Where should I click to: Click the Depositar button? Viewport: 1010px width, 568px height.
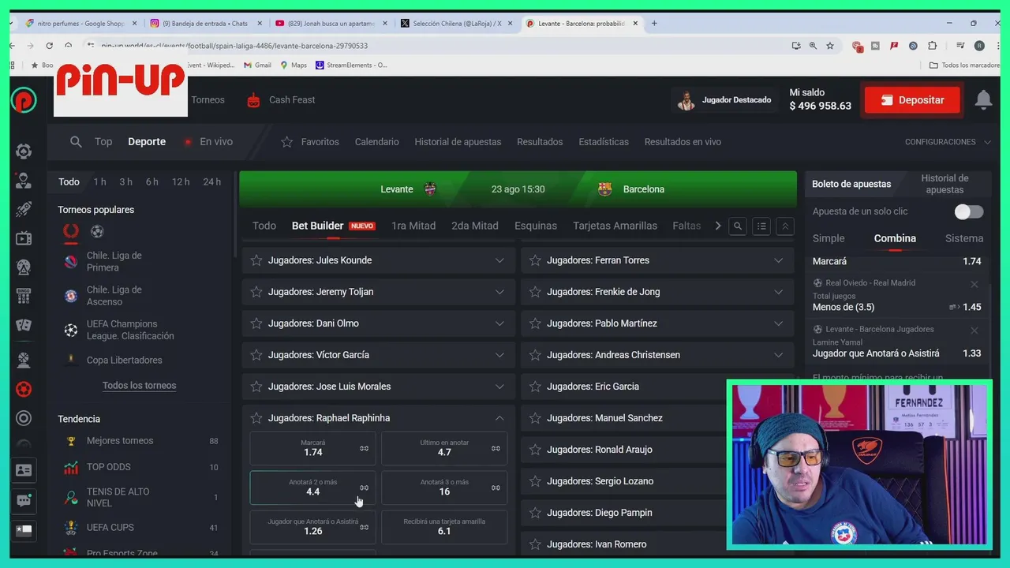coord(912,100)
